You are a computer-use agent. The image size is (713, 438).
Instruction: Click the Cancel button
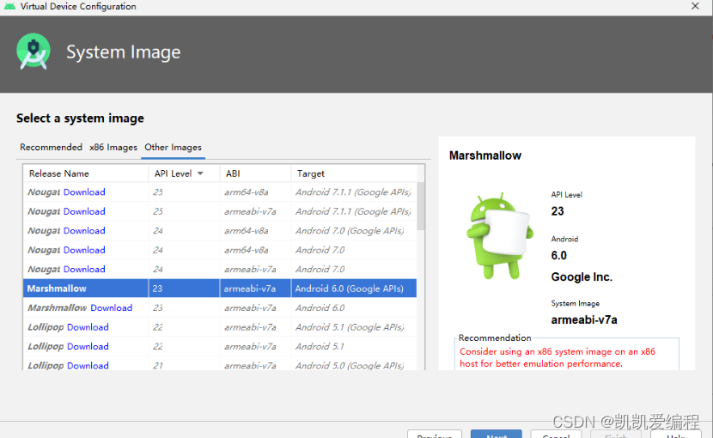point(556,434)
